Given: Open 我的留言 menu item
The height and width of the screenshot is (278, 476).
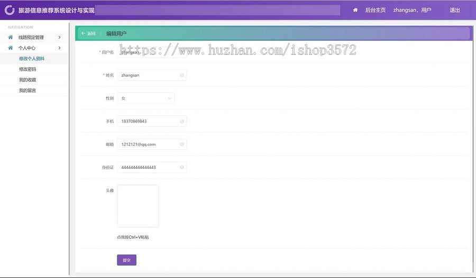Looking at the screenshot, I should (x=28, y=90).
